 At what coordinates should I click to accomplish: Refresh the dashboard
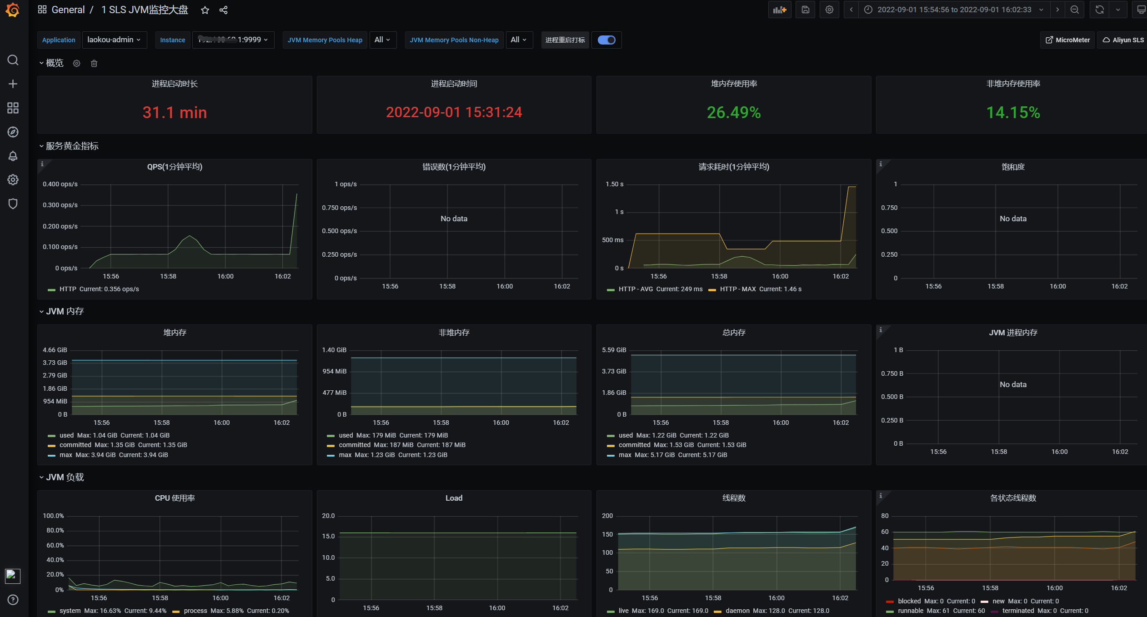pyautogui.click(x=1100, y=10)
